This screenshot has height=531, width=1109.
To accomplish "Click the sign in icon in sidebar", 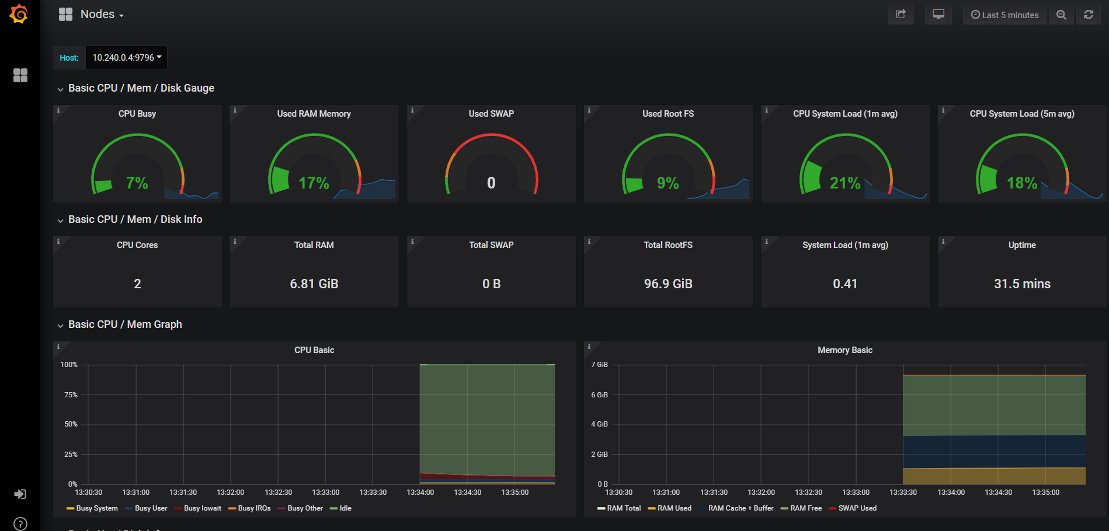I will point(20,494).
